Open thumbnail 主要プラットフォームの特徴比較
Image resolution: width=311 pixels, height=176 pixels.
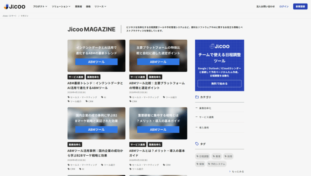158,56
